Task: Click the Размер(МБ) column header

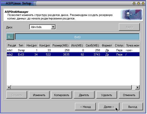Action: tap(61, 45)
